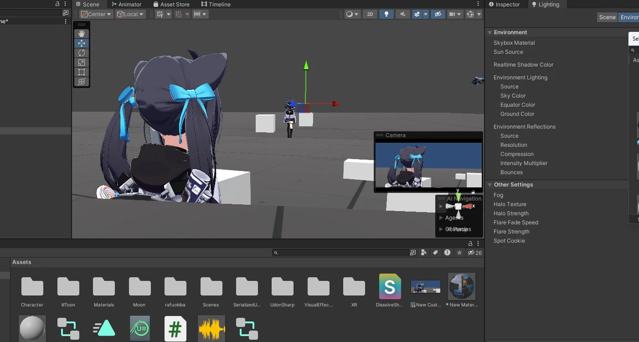The width and height of the screenshot is (639, 342).
Task: Select the Move tool
Action: [x=82, y=43]
